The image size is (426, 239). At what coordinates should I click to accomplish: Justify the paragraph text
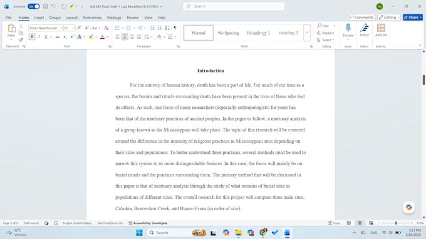tap(139, 37)
